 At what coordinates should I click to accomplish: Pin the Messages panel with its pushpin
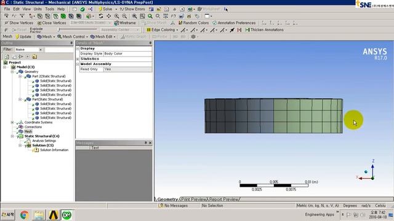pyautogui.click(x=145, y=142)
